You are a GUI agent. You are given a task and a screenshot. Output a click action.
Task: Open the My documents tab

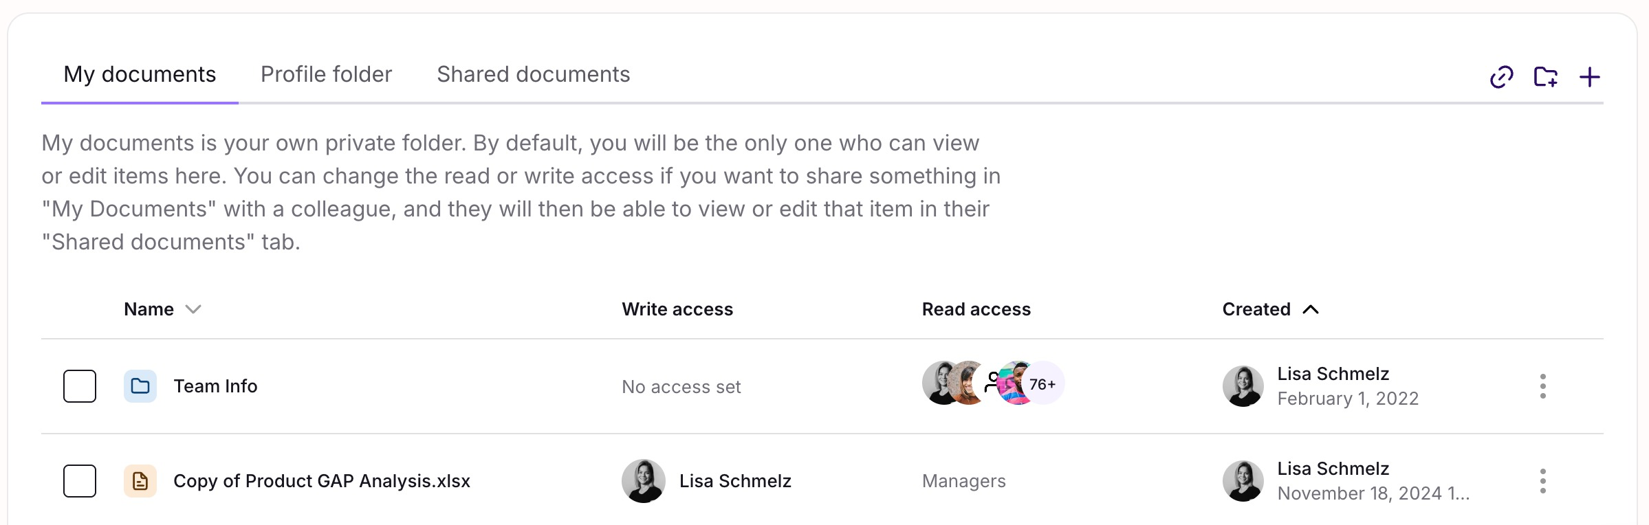(x=140, y=74)
